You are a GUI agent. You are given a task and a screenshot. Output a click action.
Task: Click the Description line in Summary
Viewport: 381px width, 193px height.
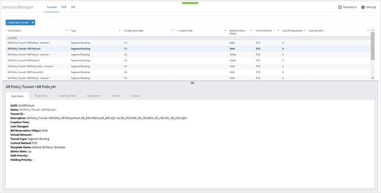[x=99, y=118]
